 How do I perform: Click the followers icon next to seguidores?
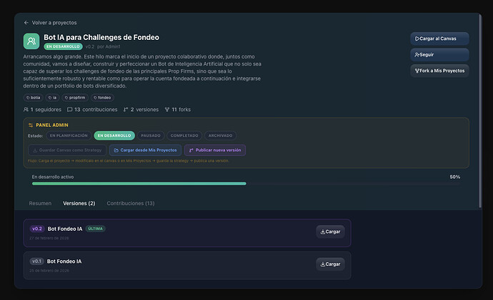tap(26, 110)
